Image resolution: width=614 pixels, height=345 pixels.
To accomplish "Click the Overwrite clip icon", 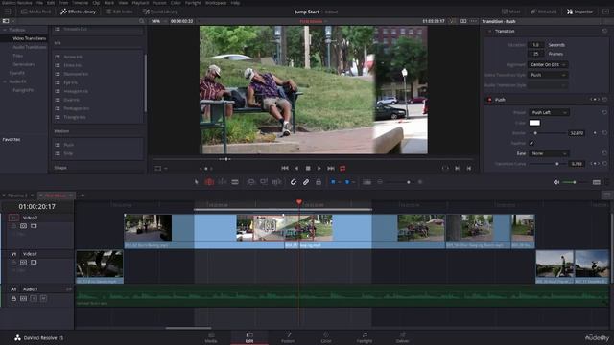I will pyautogui.click(x=264, y=182).
